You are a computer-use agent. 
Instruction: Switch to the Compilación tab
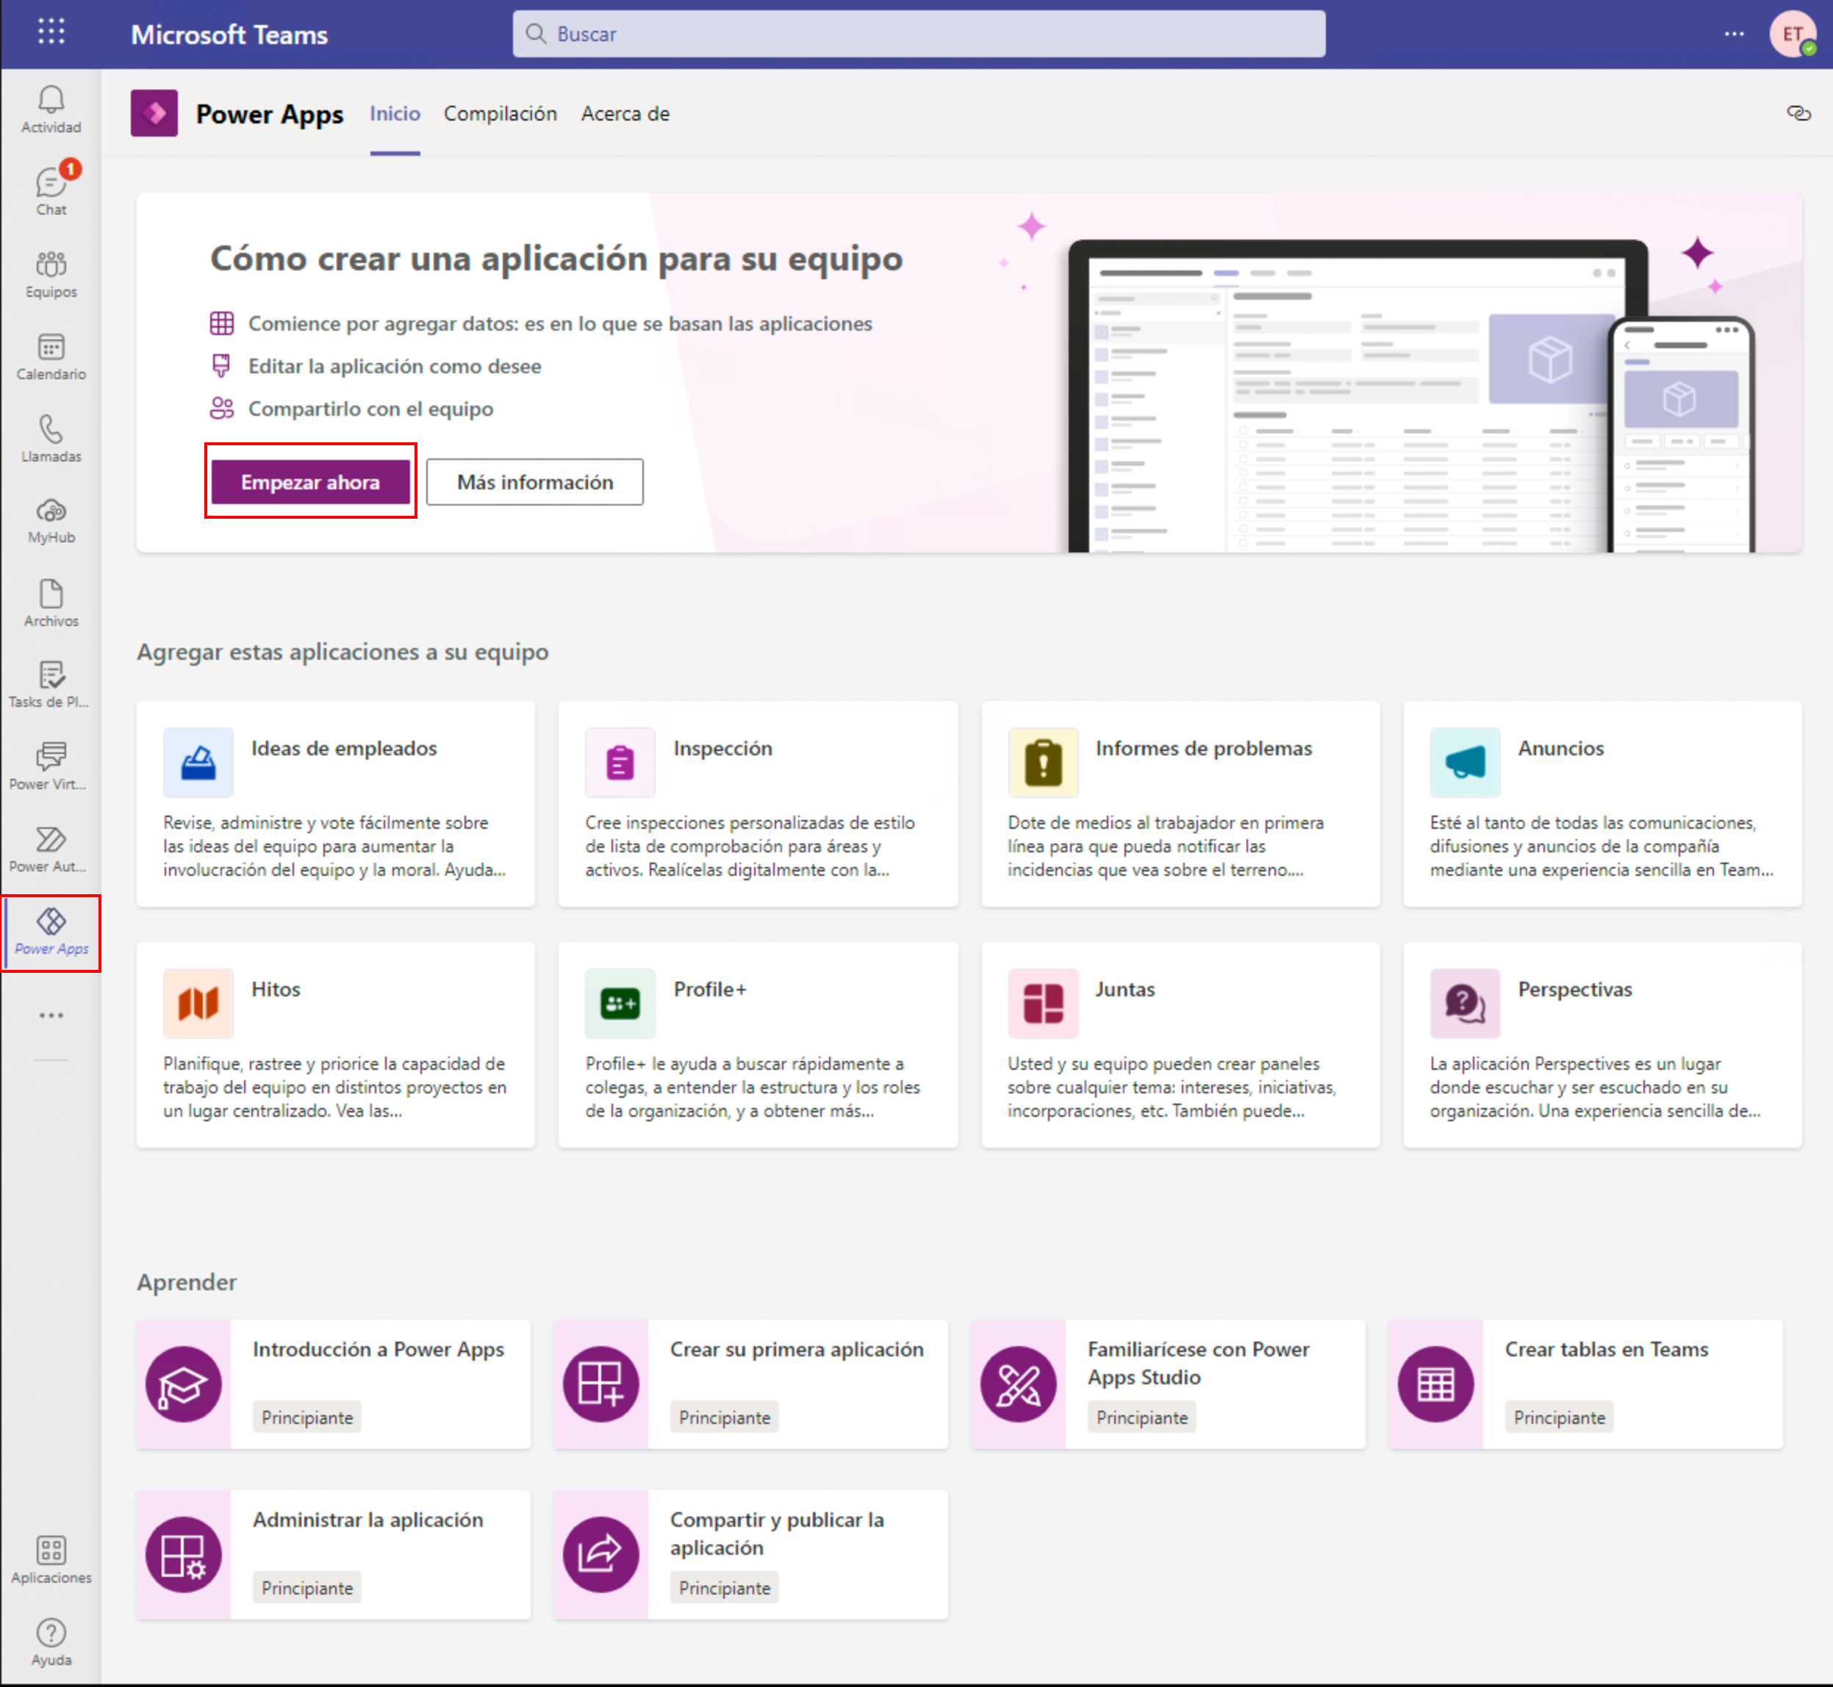[500, 114]
